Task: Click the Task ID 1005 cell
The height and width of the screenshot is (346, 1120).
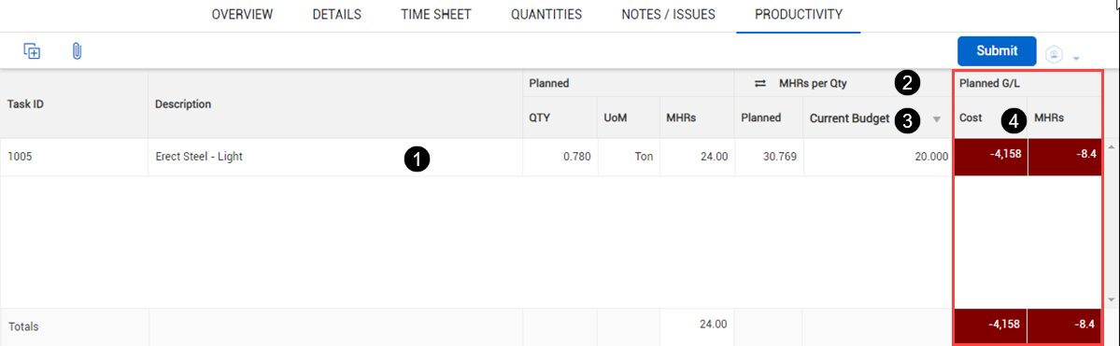Action: coord(75,157)
